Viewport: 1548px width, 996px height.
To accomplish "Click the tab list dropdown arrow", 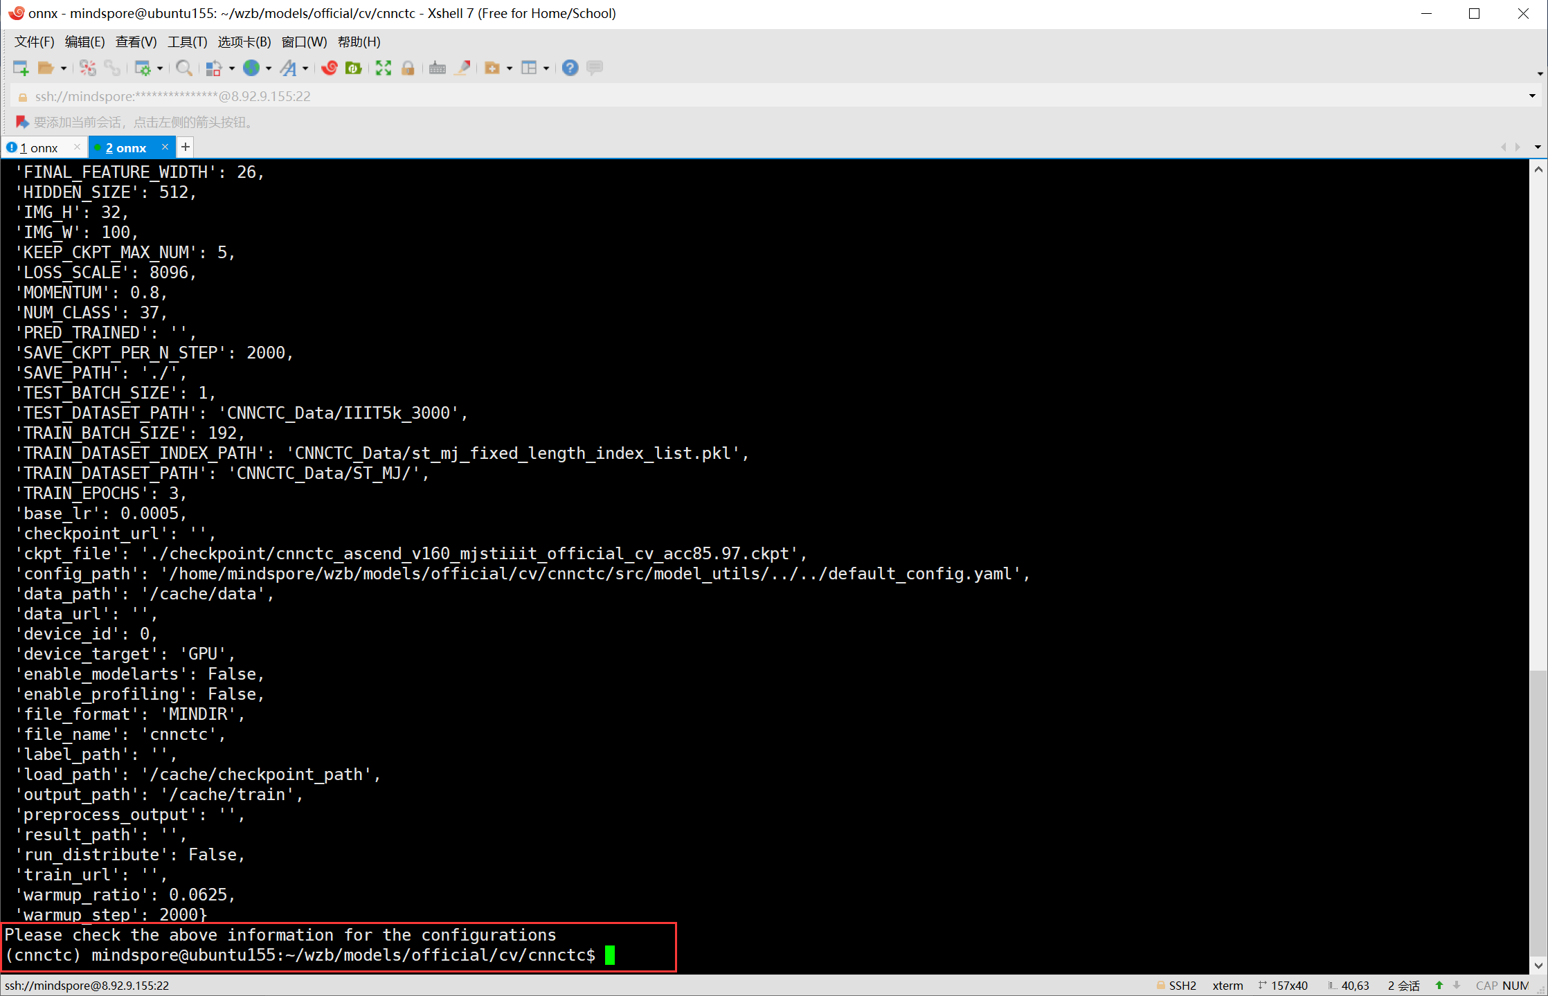I will tap(1538, 147).
